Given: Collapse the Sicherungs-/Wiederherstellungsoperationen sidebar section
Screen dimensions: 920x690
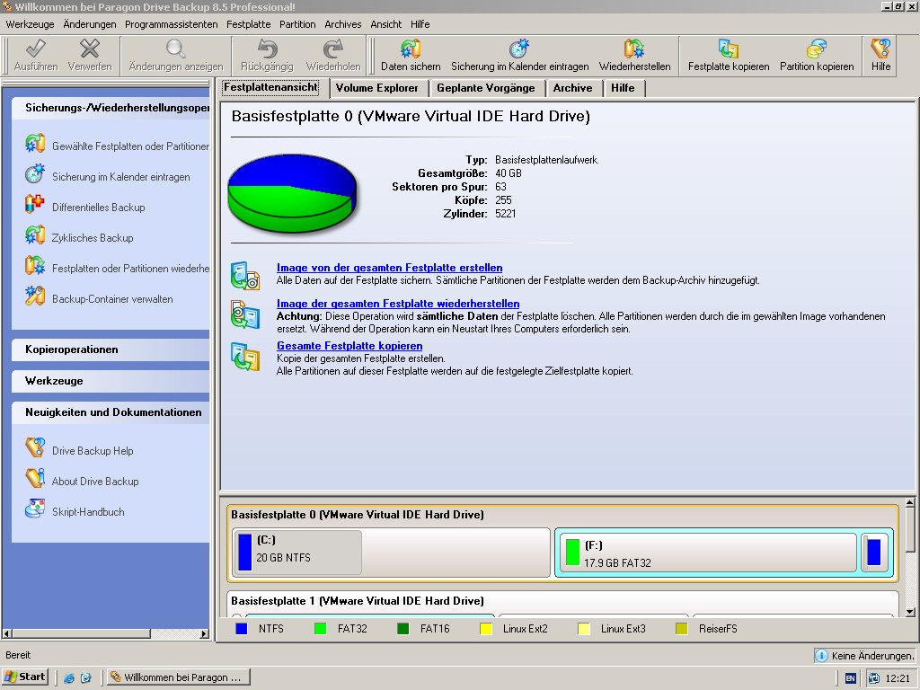Looking at the screenshot, I should 111,108.
